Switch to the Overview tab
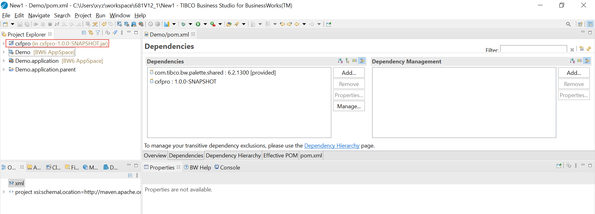The image size is (595, 214). tap(155, 155)
